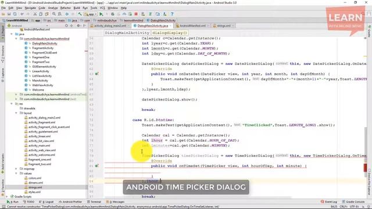Click Scroll from Source target icon in Project panel

tap(66, 26)
